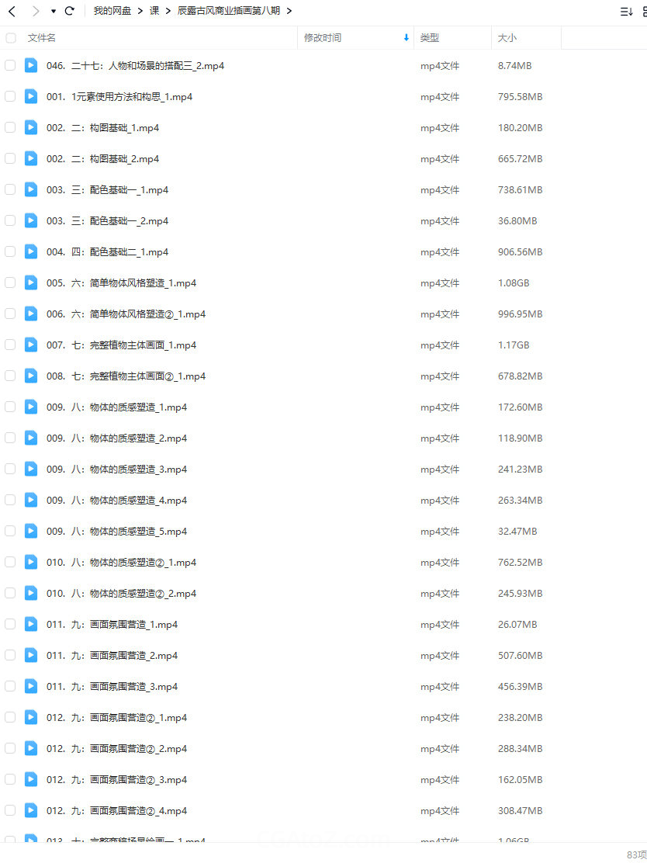Click video icon for 001. 1元素使用方法和构思_1.mp4
Image resolution: width=647 pixels, height=863 pixels.
pyautogui.click(x=31, y=96)
